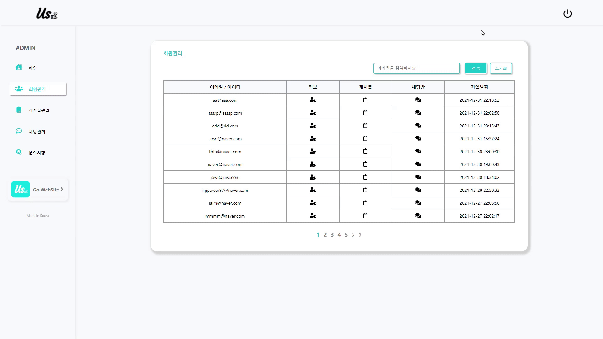Open member info for thth@naver.com

pyautogui.click(x=313, y=151)
